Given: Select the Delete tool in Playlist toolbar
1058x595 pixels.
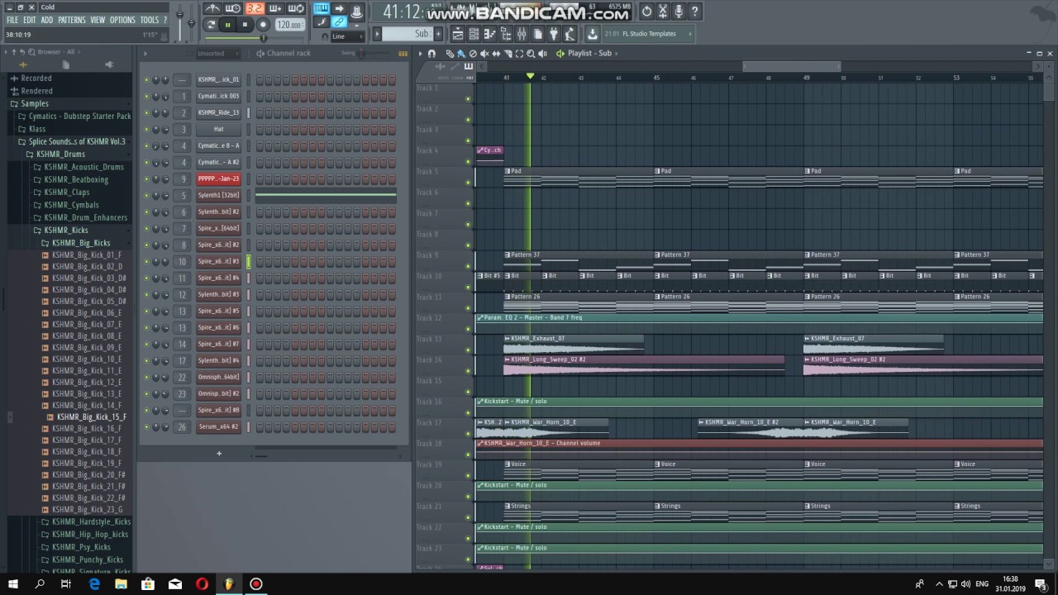Looking at the screenshot, I should click(x=473, y=54).
